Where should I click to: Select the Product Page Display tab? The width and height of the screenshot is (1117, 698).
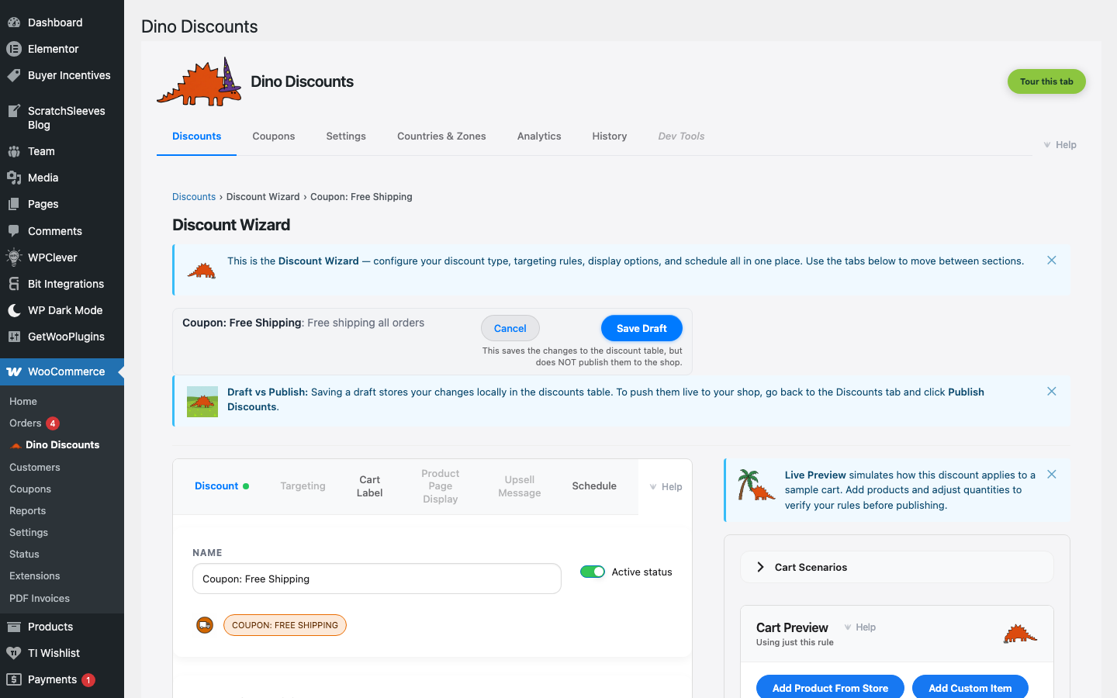pyautogui.click(x=441, y=486)
